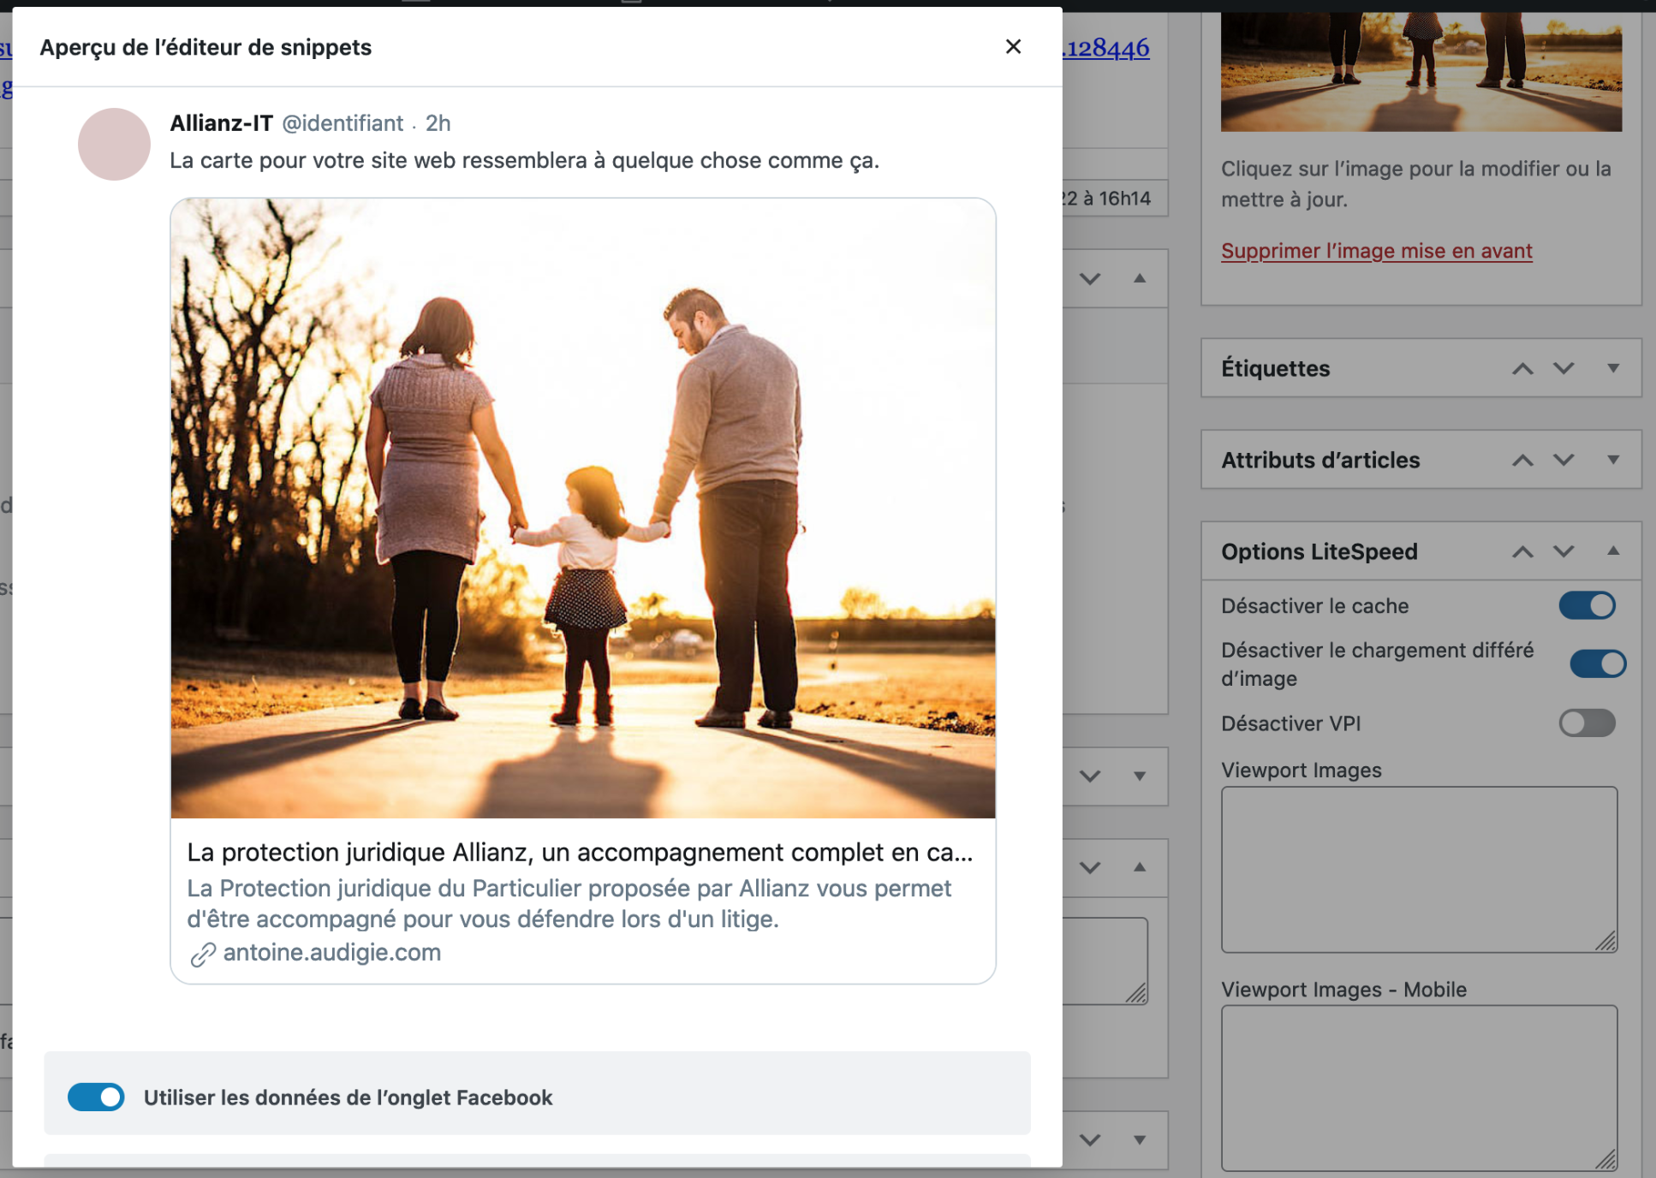Viewport: 1656px width, 1178px height.
Task: Click the featured image thumbnail in sidebar
Action: pos(1421,73)
